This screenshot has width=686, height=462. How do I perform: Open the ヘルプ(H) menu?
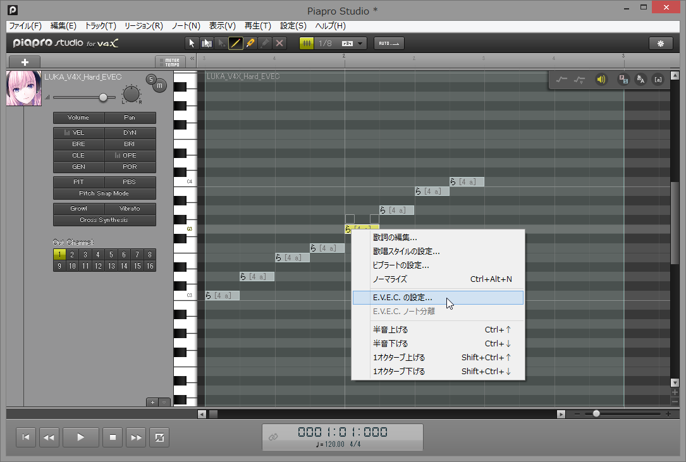pyautogui.click(x=330, y=26)
